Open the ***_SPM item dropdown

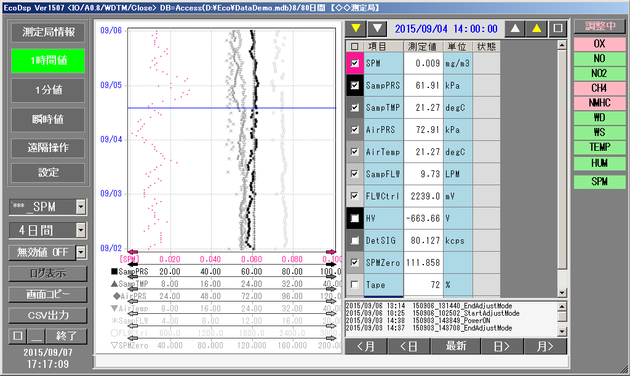(x=81, y=207)
